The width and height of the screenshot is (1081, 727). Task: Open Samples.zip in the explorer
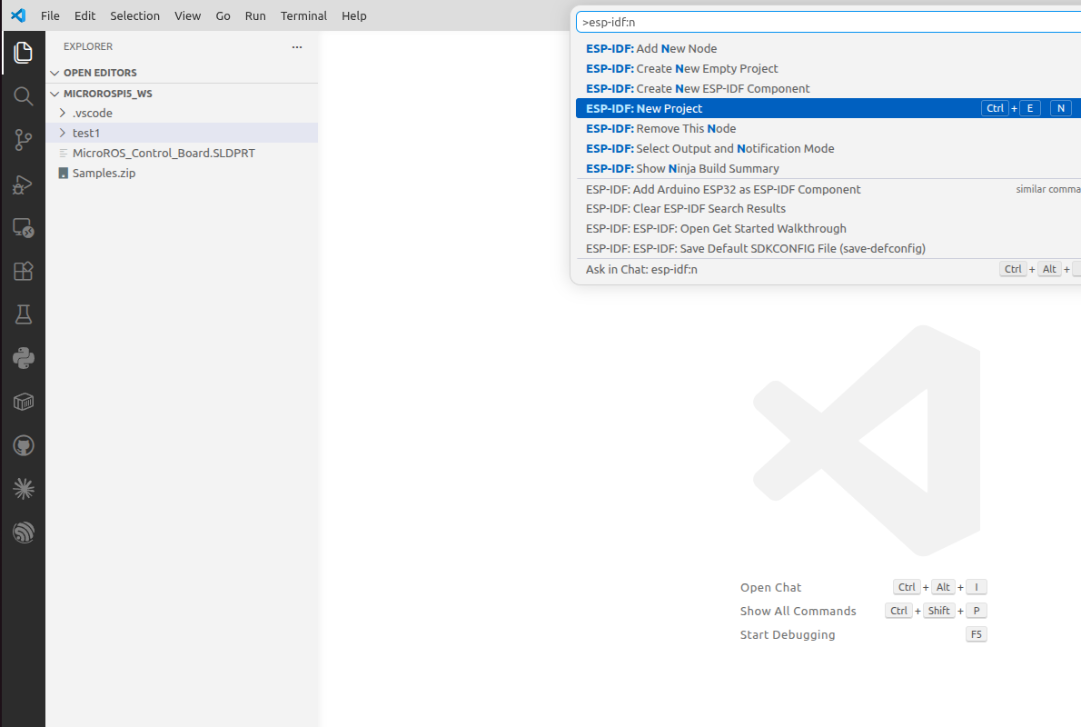[182, 174]
